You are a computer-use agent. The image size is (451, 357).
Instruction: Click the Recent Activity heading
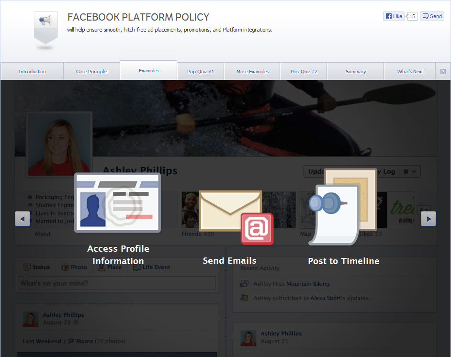click(259, 268)
